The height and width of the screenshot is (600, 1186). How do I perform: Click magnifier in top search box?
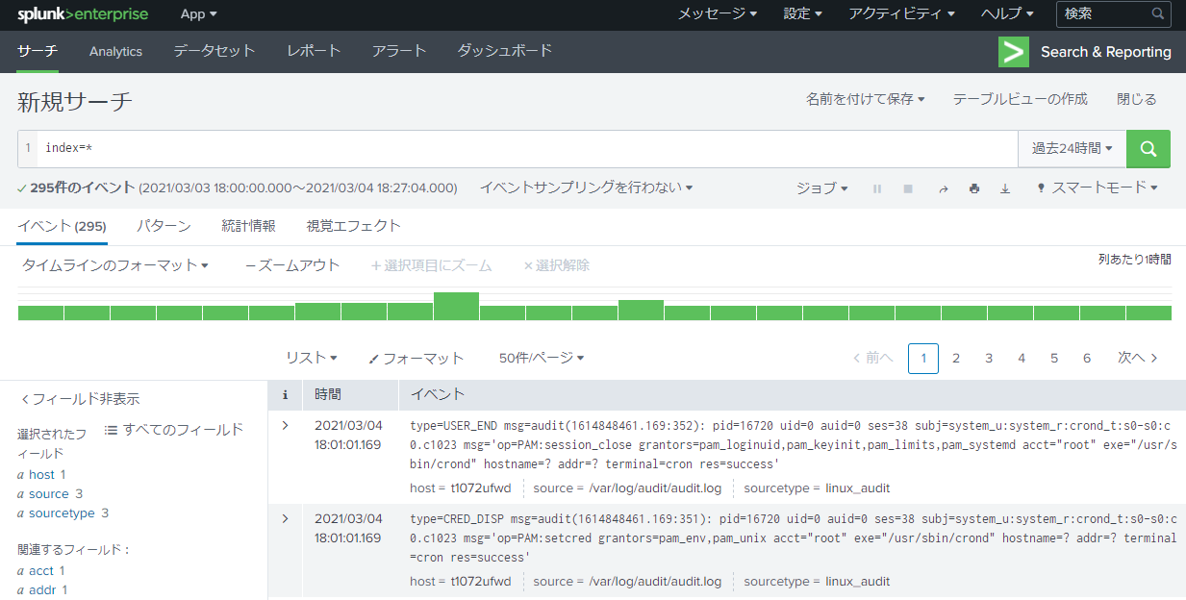click(x=1158, y=14)
